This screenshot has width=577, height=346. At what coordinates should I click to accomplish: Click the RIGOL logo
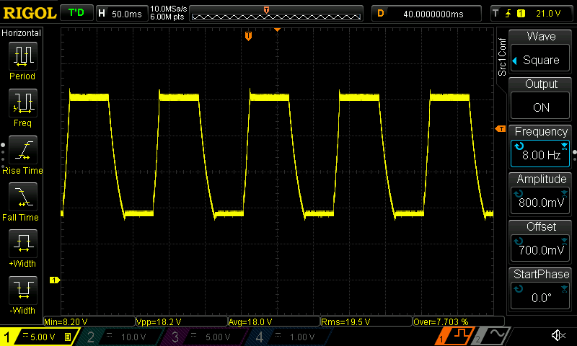pos(30,14)
